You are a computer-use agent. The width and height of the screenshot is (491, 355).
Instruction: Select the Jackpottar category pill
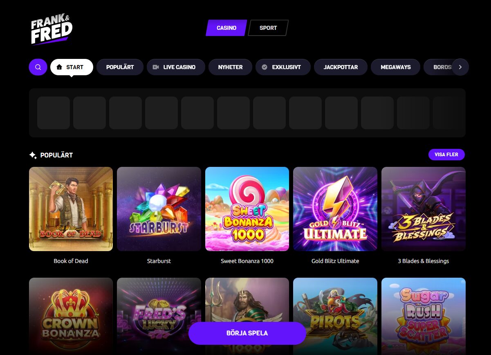point(341,67)
